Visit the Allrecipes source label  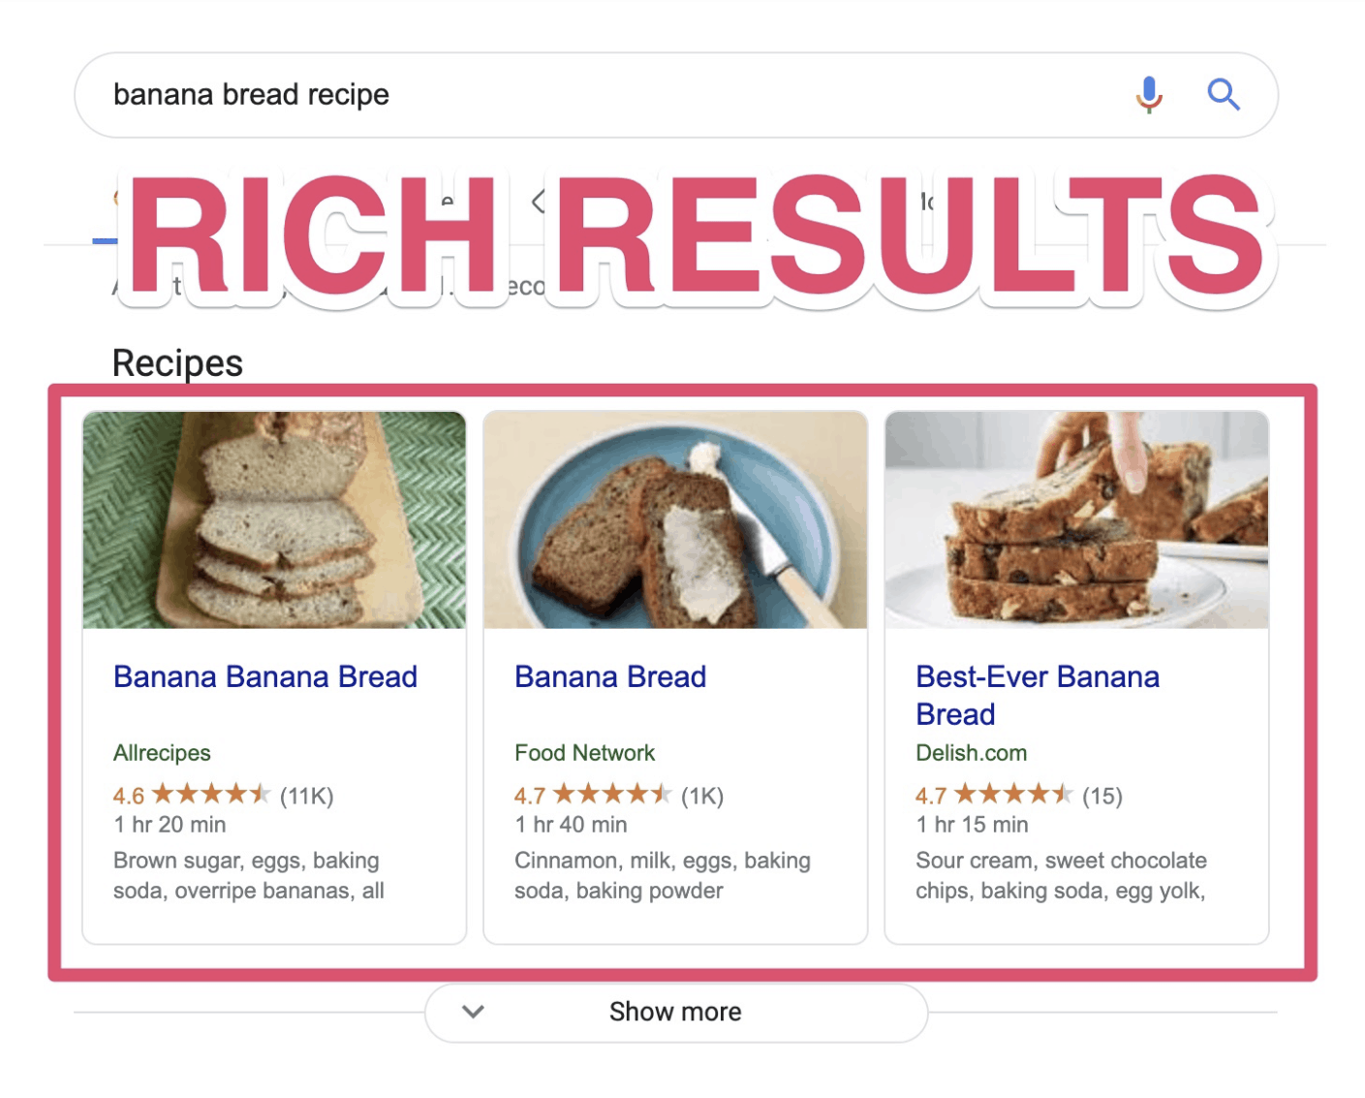pos(161,753)
